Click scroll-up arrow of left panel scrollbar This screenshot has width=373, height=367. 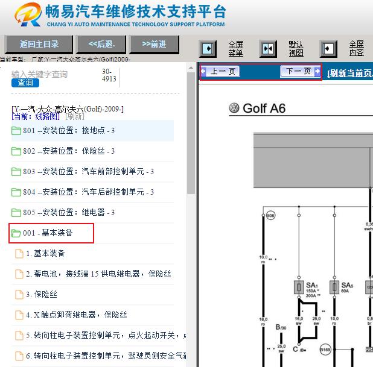pos(191,67)
